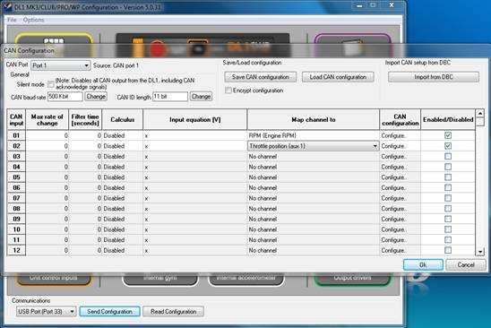Click the Internal accelerometer panel button
Viewport: 491px width, 328px height.
[x=246, y=279]
